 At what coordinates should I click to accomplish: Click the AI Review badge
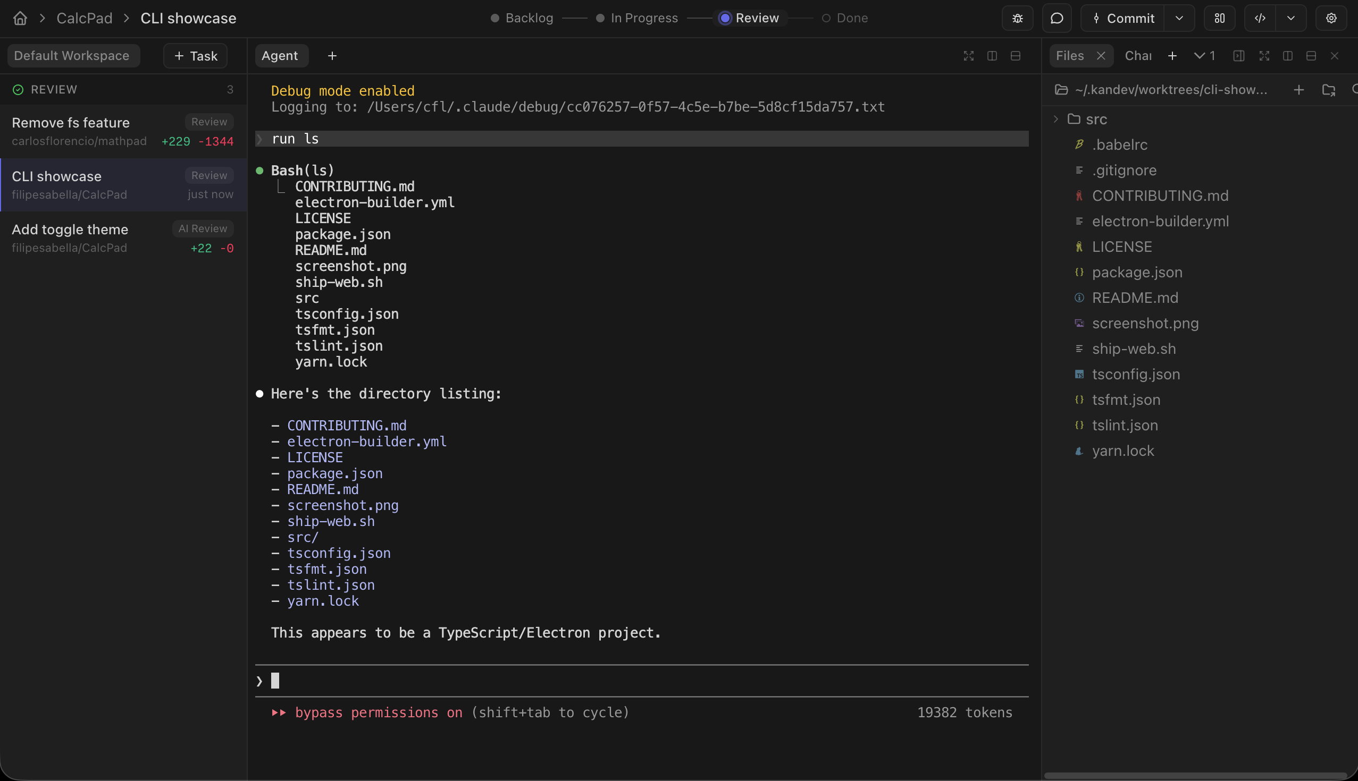point(203,228)
